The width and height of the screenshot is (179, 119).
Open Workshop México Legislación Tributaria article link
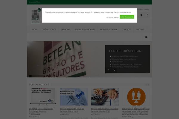(x=41, y=111)
